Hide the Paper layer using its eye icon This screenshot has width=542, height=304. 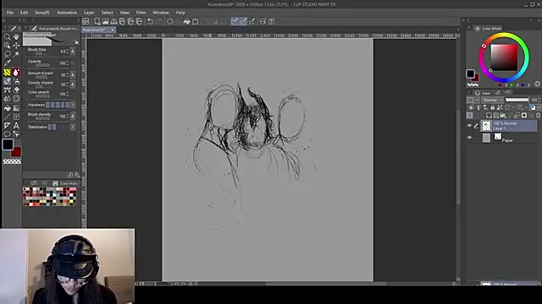[x=469, y=138]
